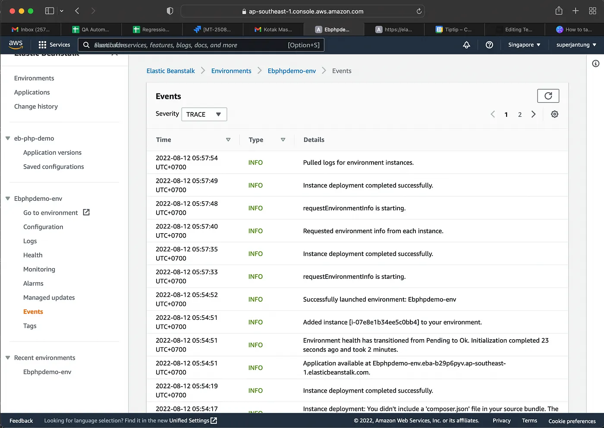The image size is (604, 428).
Task: Click external link icon beside Go to environment
Action: point(86,212)
